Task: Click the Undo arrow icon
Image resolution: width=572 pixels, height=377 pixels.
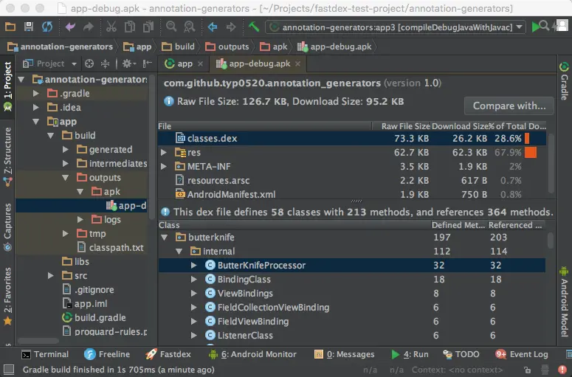Action: point(69,27)
